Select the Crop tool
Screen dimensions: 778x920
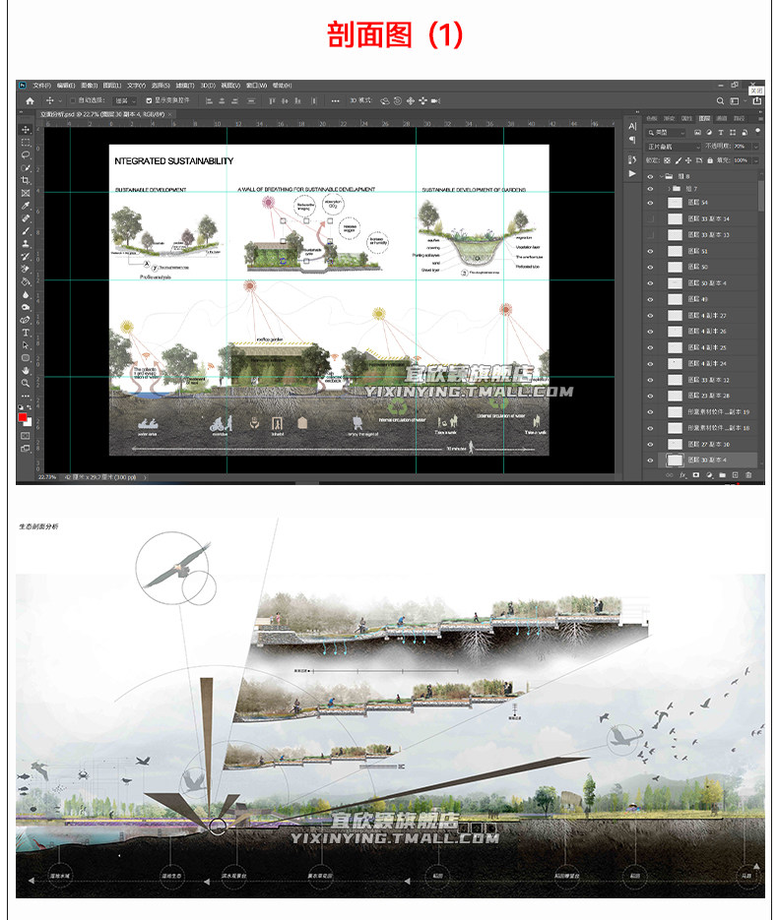26,180
